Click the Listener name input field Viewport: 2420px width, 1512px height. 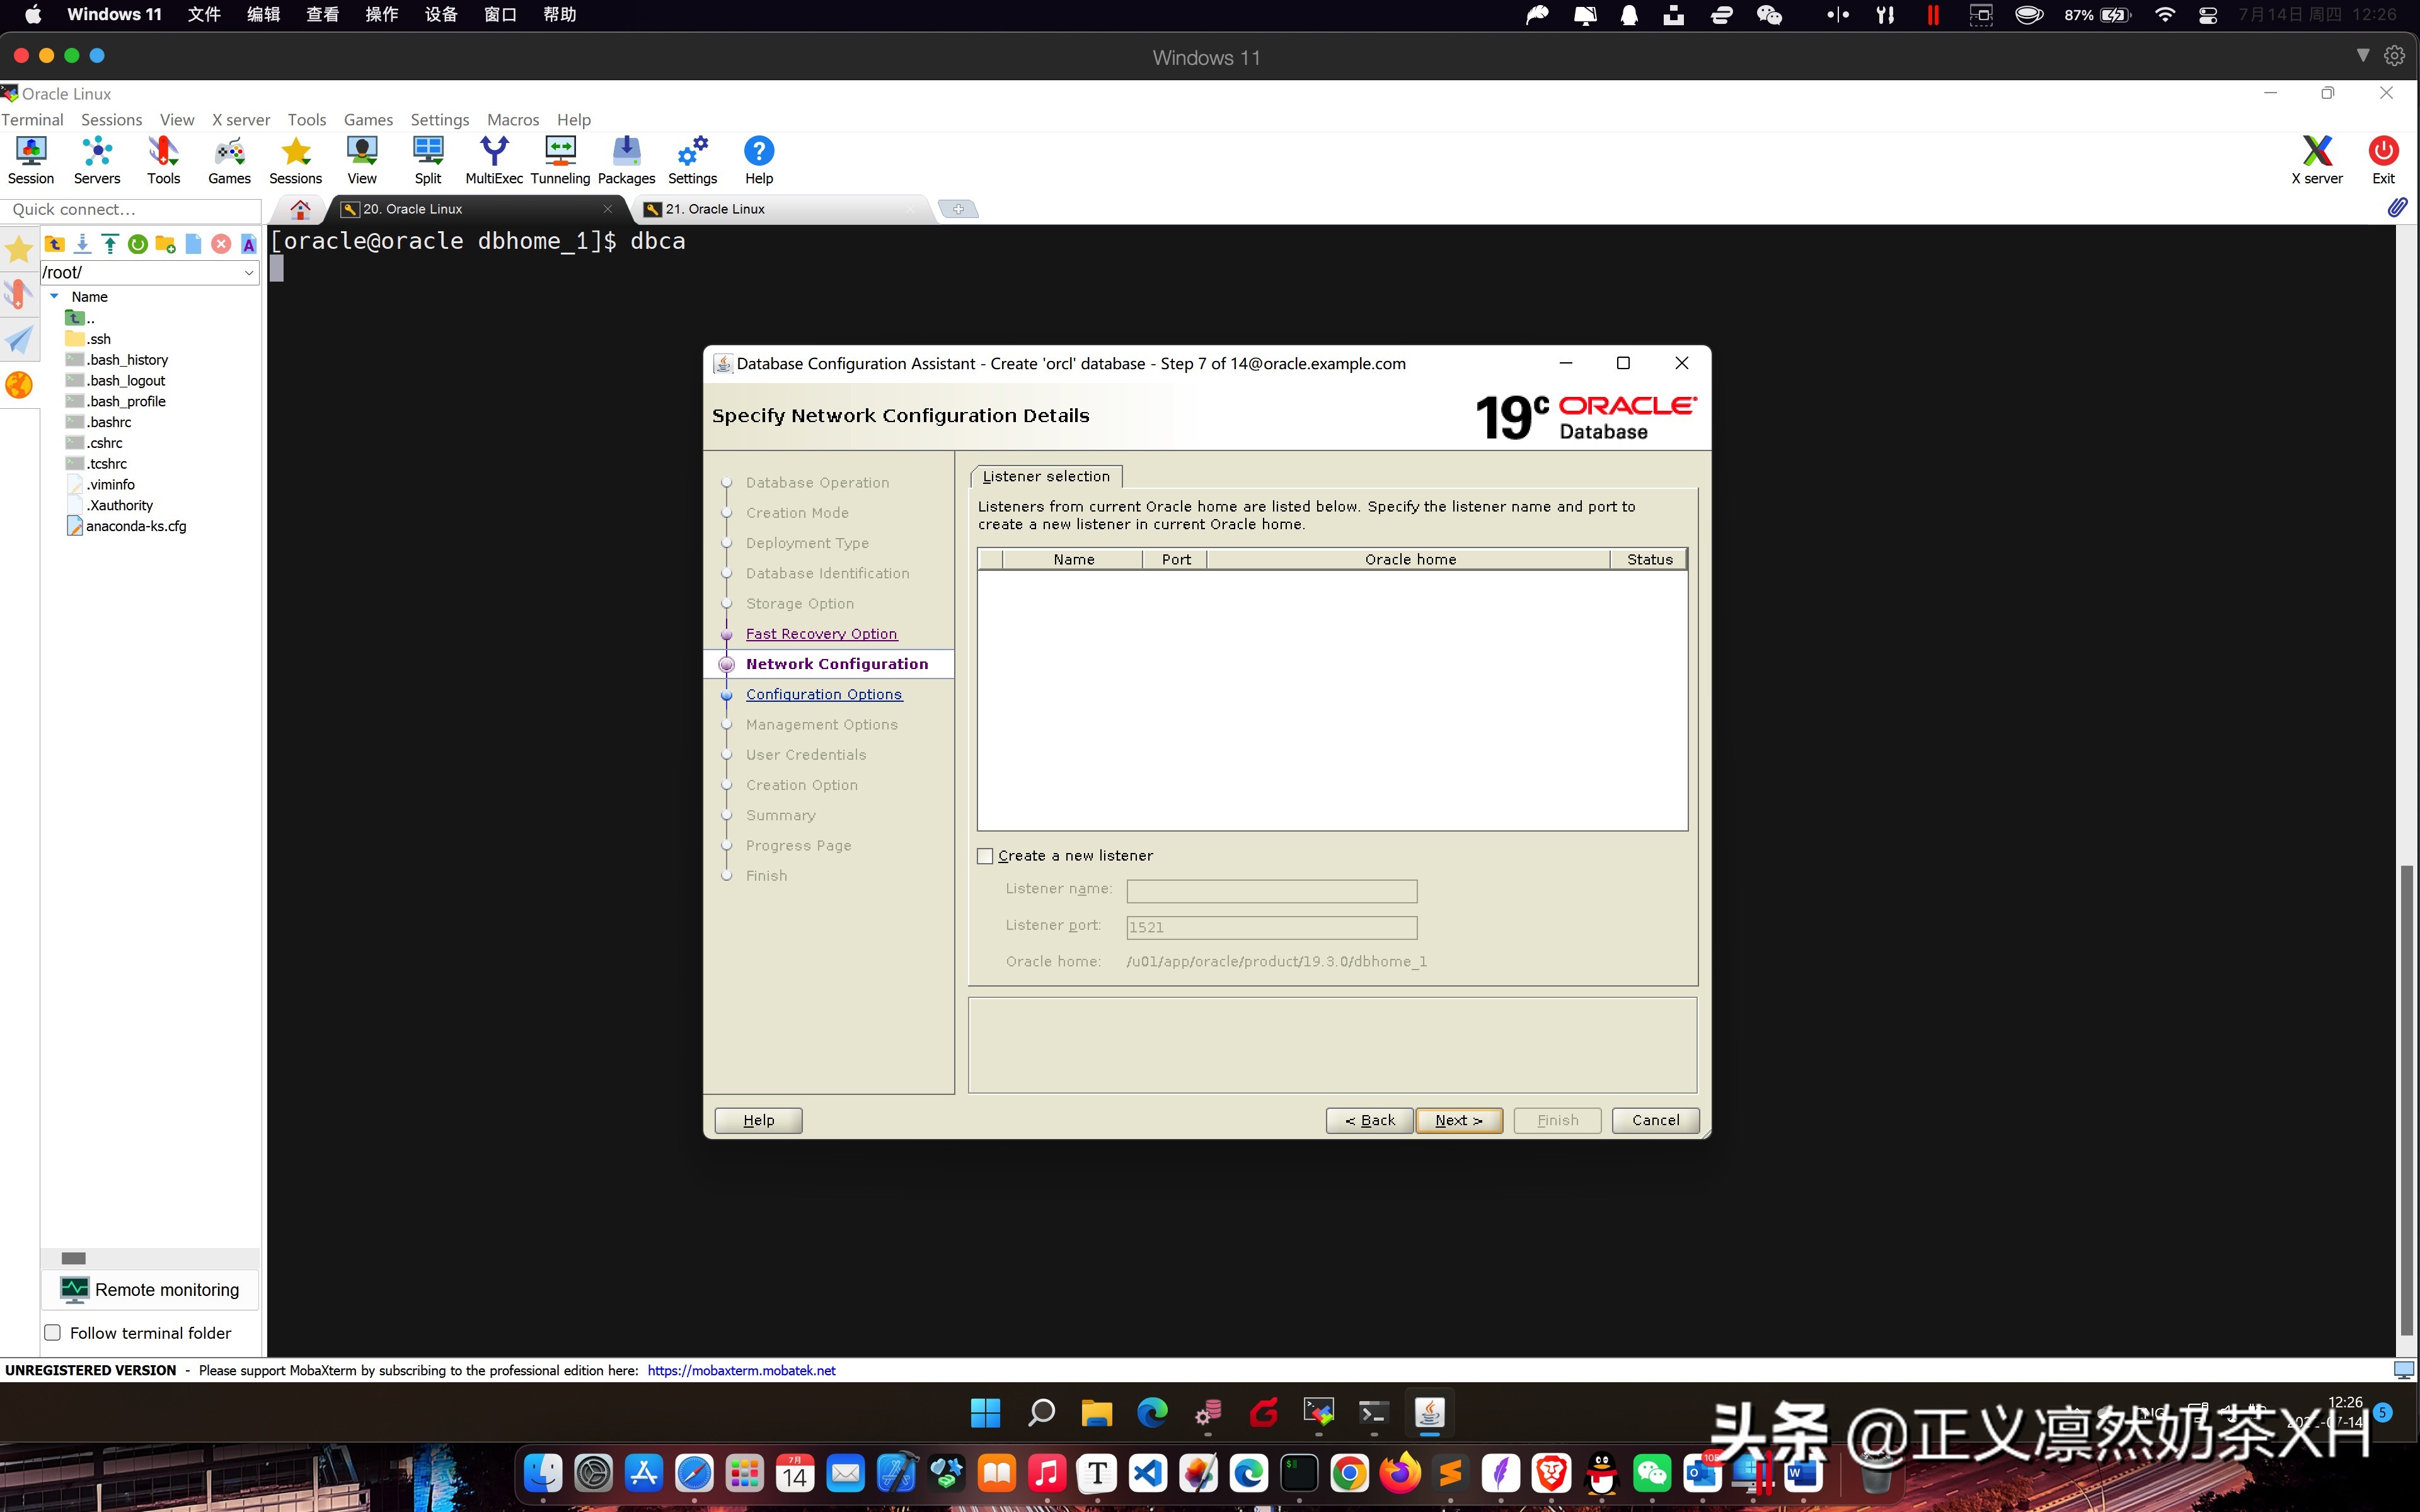click(x=1270, y=891)
